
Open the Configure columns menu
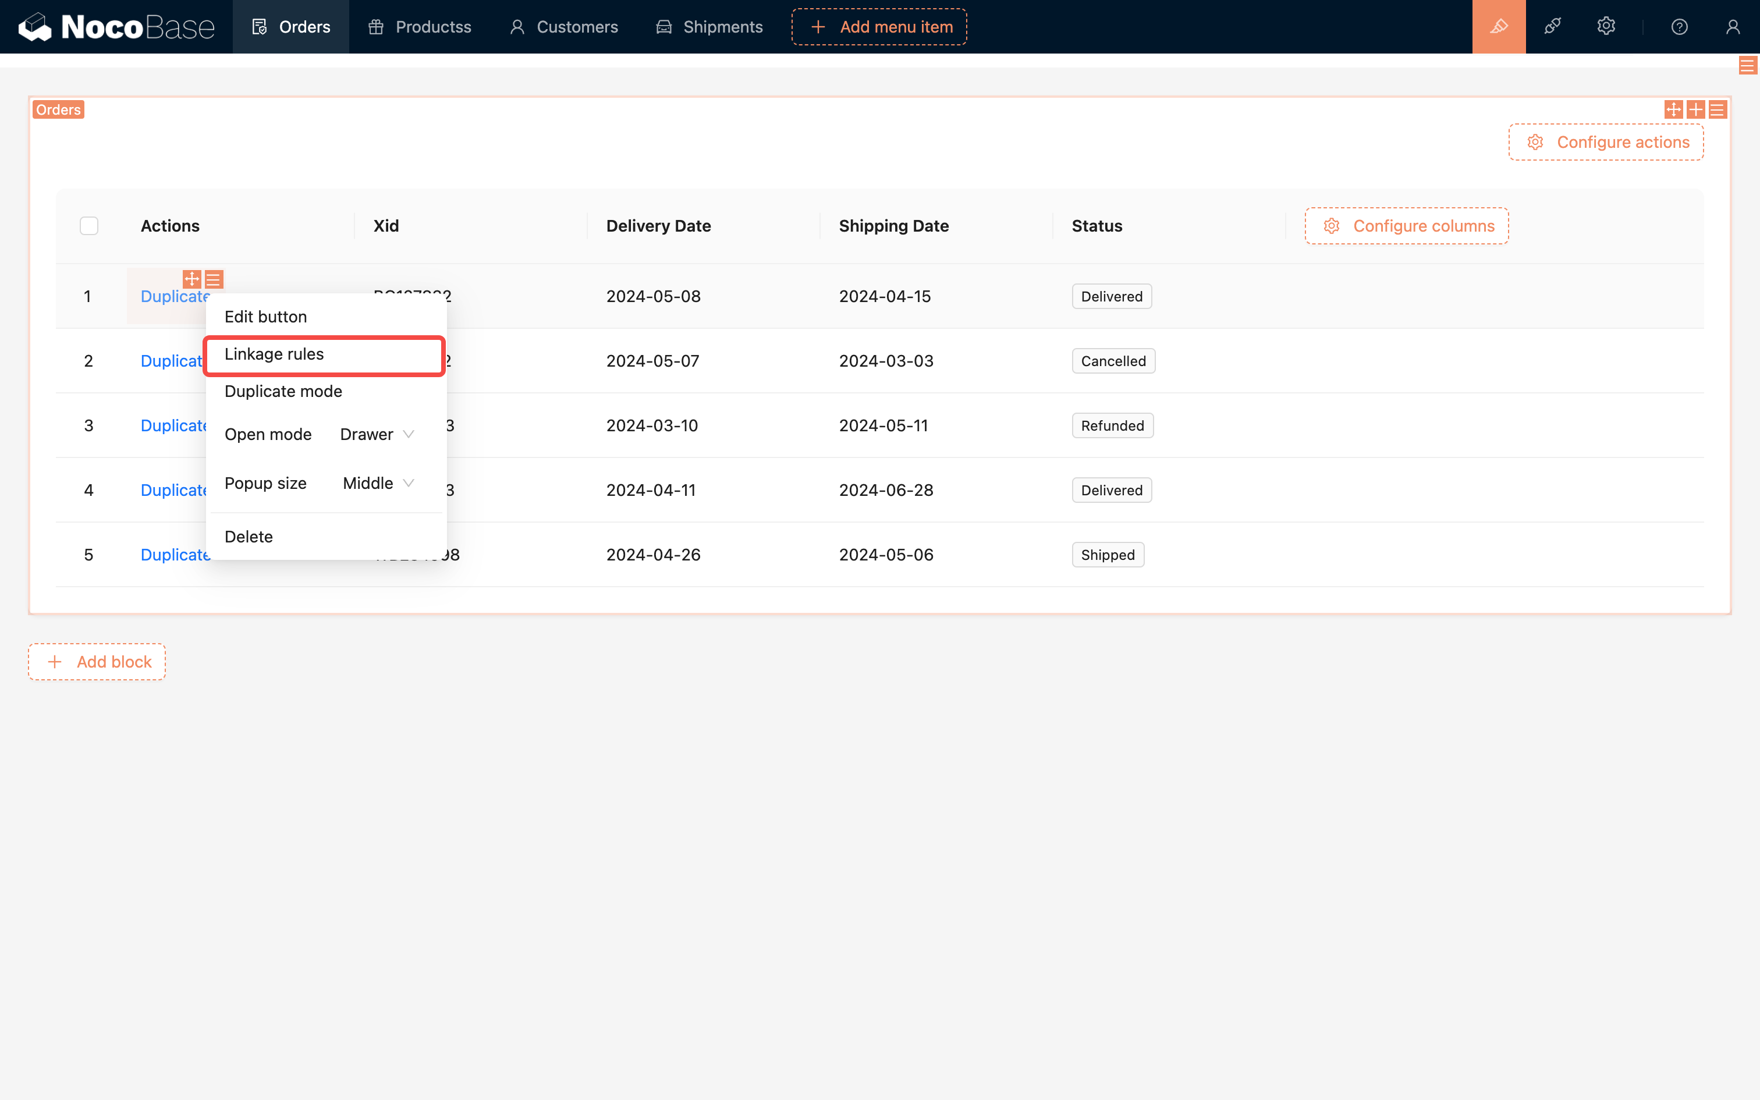pyautogui.click(x=1406, y=226)
